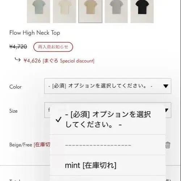
Task: Select the mint green shirt thumbnail
Action: pyautogui.click(x=38, y=11)
